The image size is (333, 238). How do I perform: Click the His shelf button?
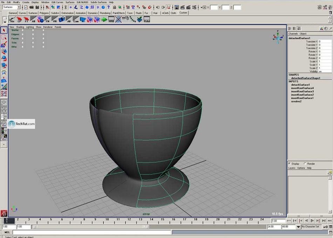point(12,20)
